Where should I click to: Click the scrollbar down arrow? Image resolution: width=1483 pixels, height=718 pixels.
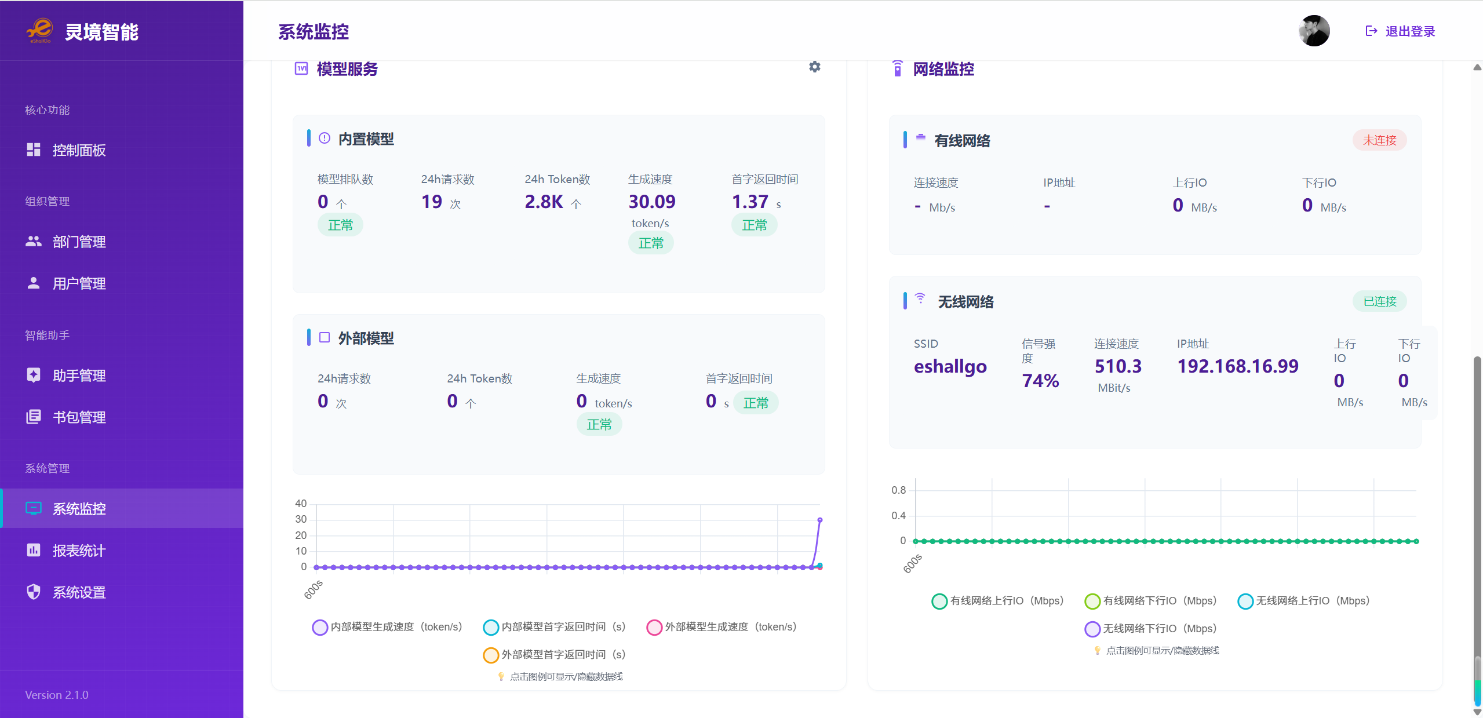tap(1477, 712)
